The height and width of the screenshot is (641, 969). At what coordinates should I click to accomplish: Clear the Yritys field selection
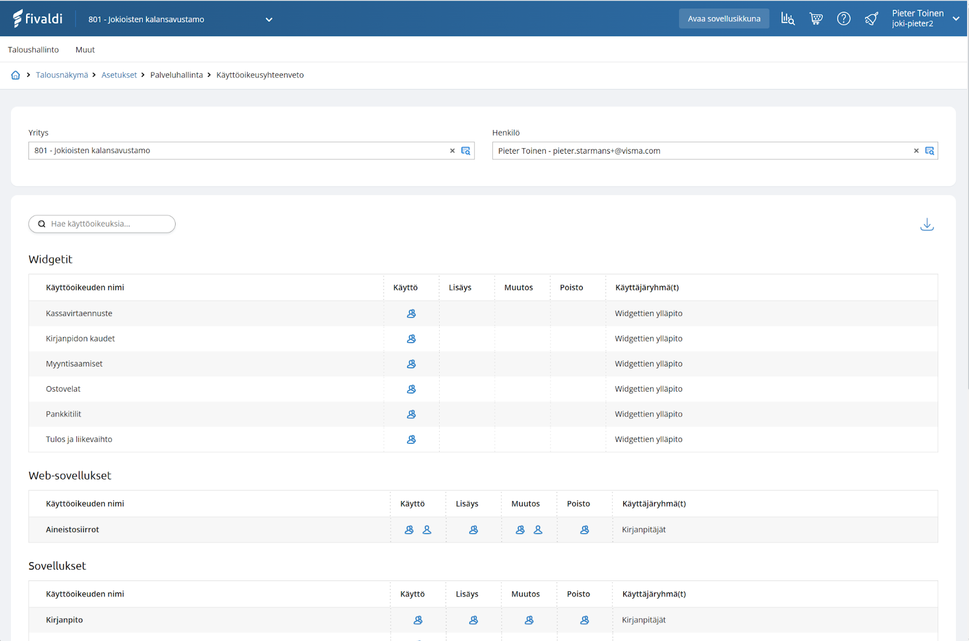[452, 151]
